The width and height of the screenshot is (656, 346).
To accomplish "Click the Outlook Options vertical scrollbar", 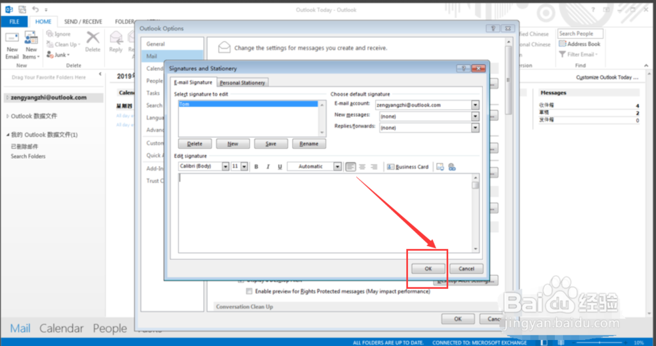I will click(509, 79).
